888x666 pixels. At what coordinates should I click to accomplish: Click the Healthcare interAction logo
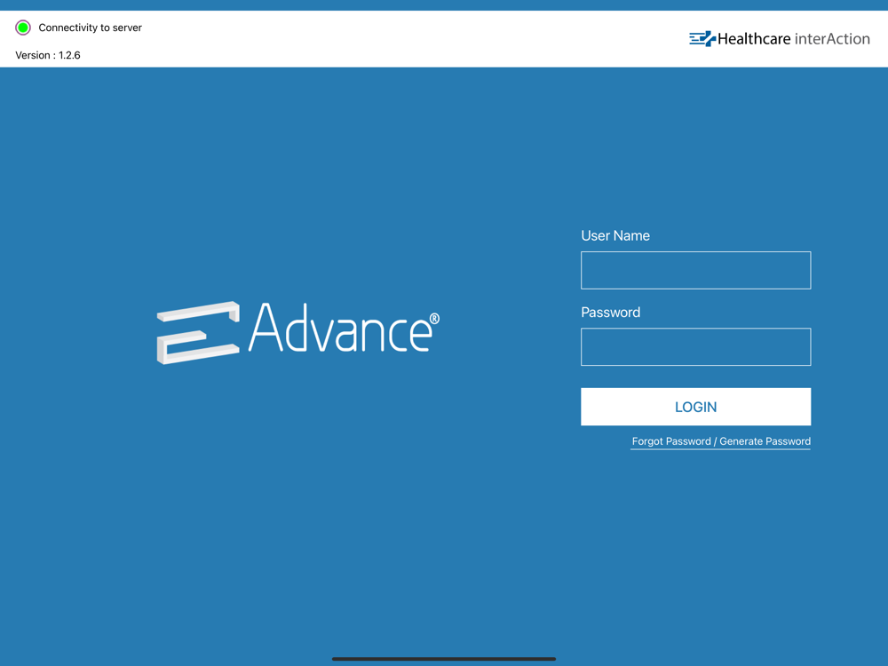click(x=780, y=38)
